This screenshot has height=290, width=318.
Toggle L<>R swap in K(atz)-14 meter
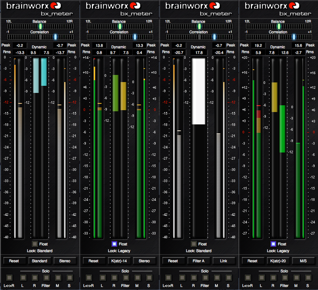point(89,278)
